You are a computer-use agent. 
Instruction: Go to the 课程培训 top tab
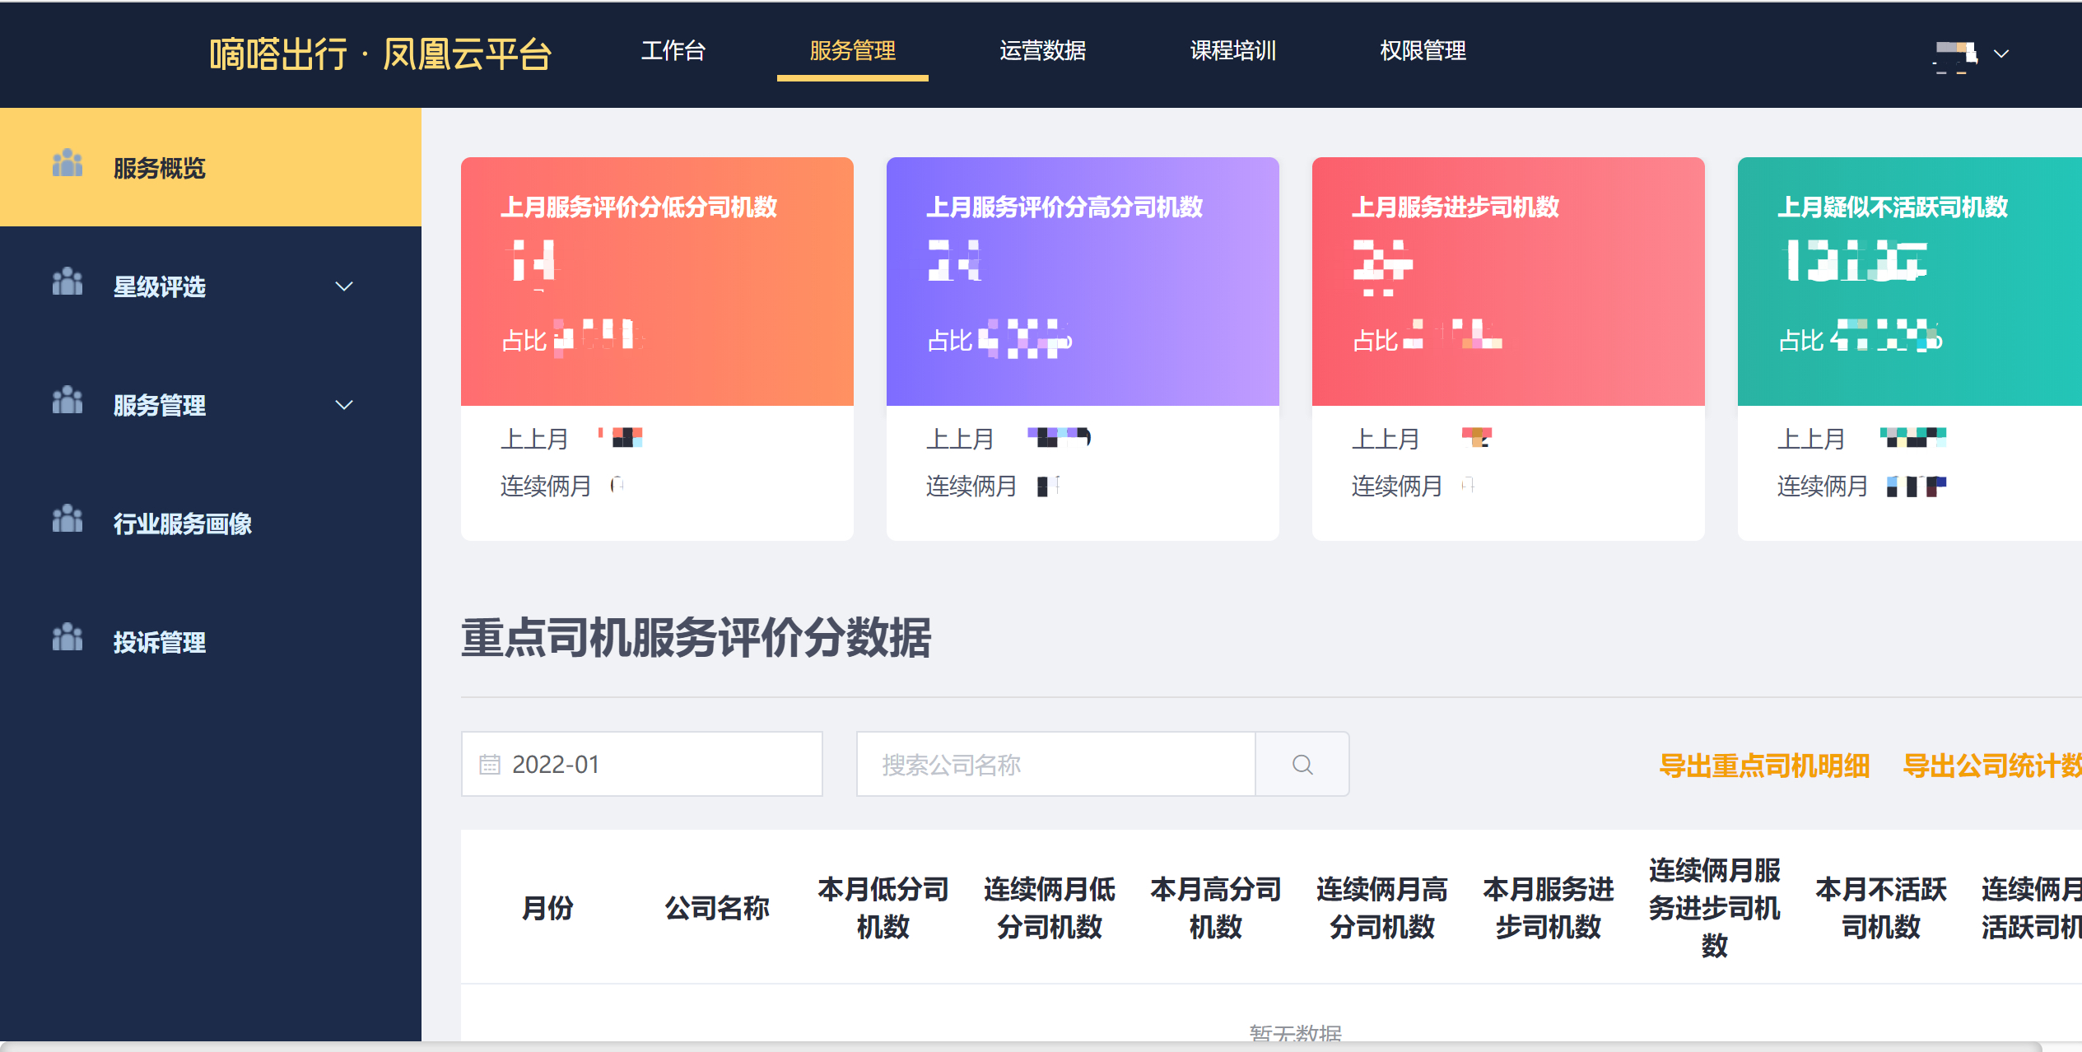(1232, 51)
